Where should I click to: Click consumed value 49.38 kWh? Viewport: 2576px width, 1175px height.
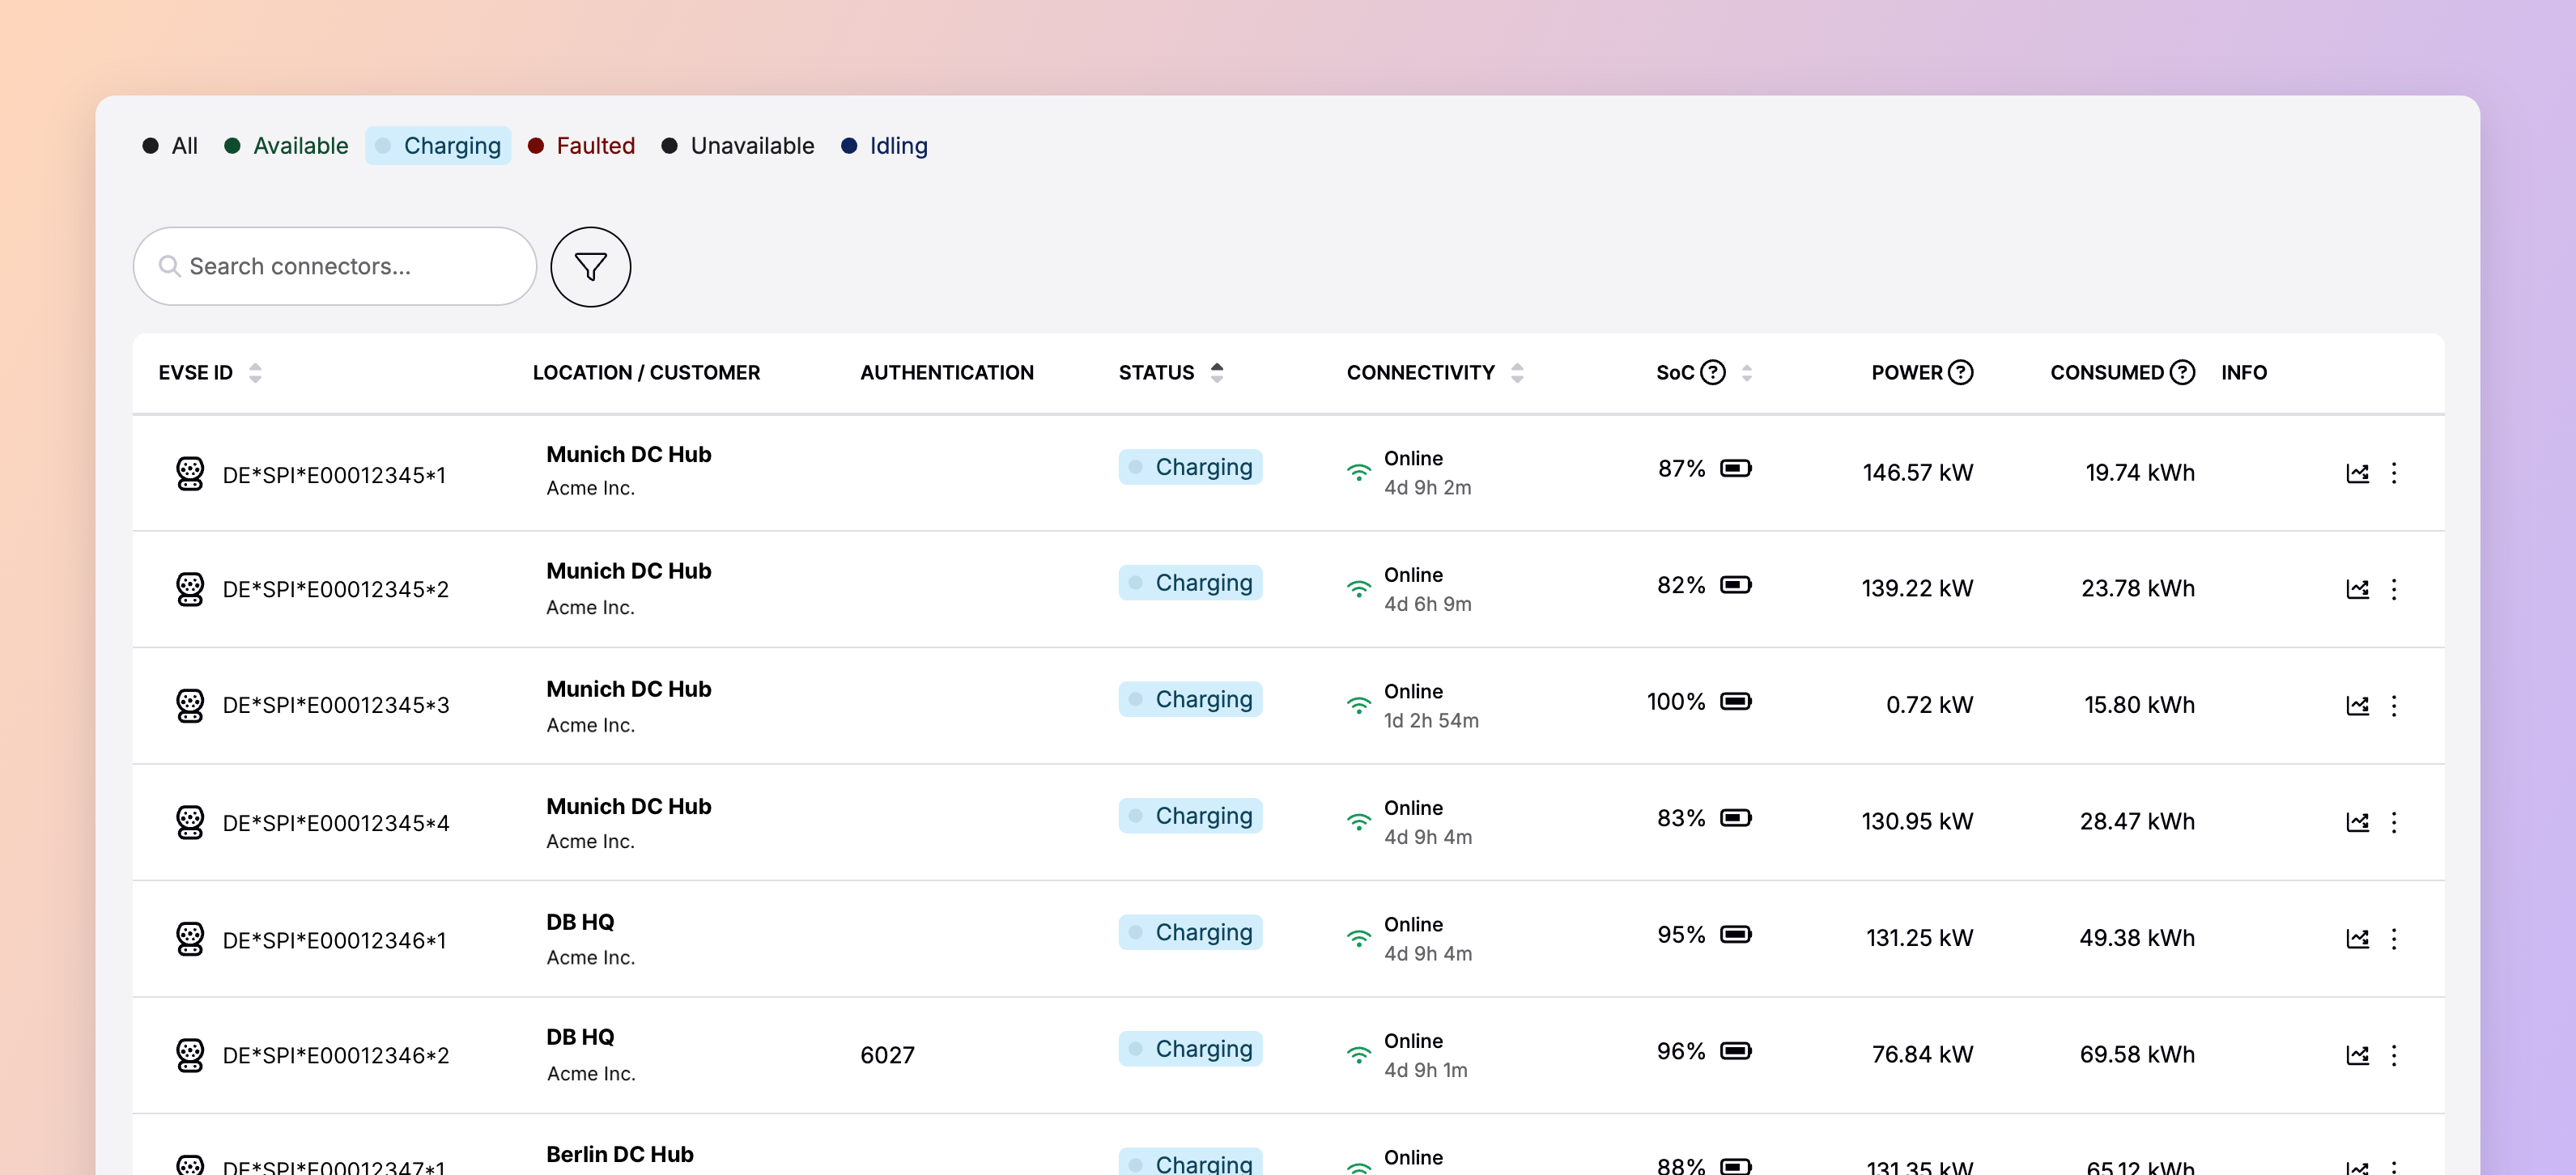pos(2137,938)
